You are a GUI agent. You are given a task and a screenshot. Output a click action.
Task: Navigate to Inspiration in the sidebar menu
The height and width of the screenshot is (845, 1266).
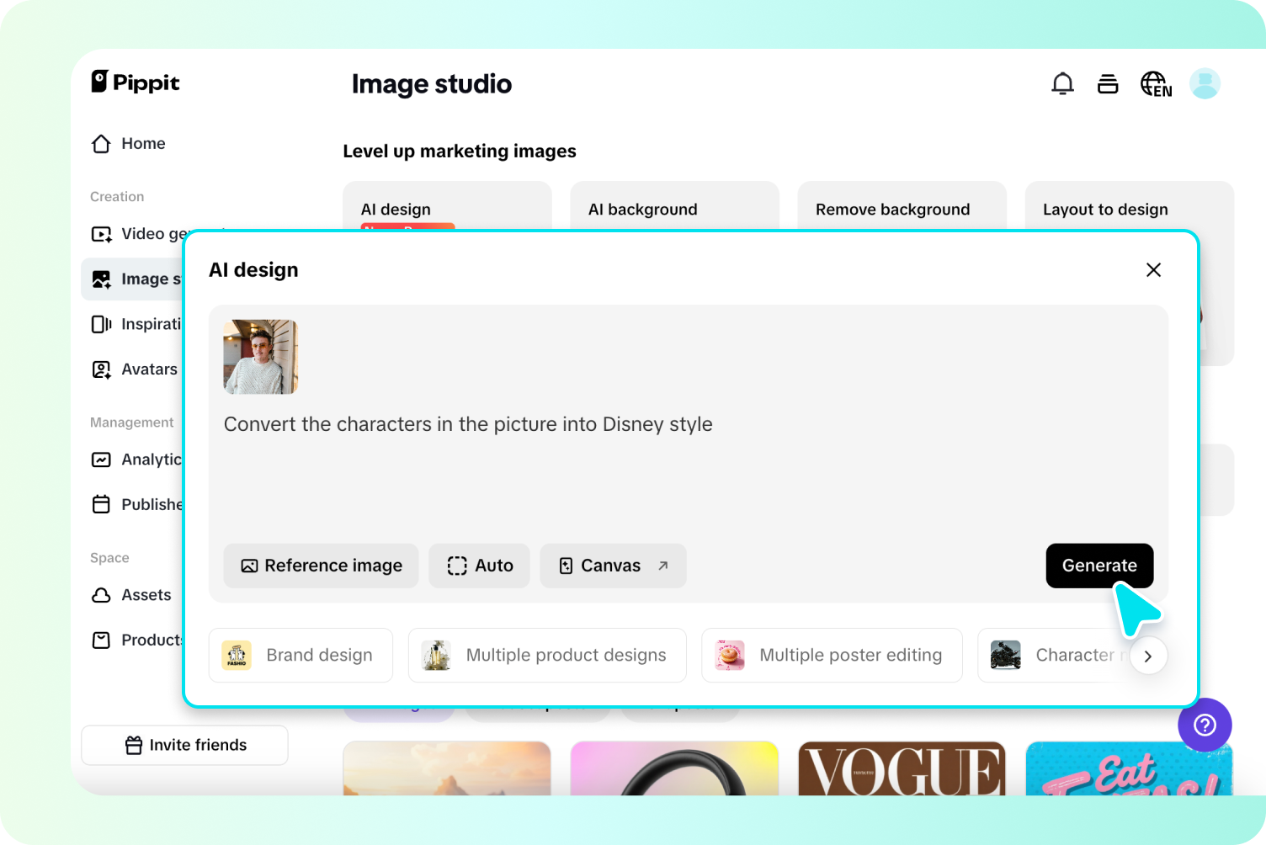100,324
